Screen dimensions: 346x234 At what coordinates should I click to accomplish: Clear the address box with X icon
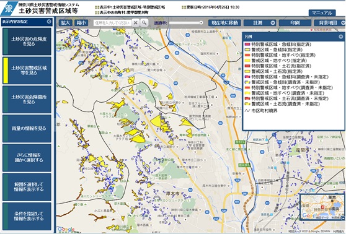(136, 22)
